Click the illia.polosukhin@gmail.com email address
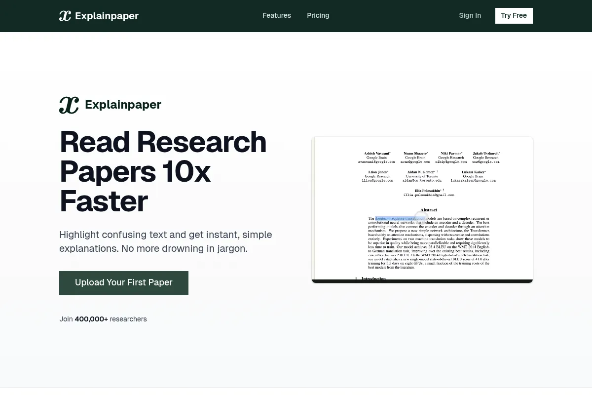 point(429,195)
